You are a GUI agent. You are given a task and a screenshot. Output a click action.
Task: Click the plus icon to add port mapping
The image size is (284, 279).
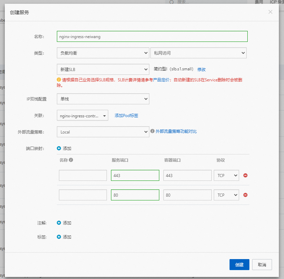(59, 148)
